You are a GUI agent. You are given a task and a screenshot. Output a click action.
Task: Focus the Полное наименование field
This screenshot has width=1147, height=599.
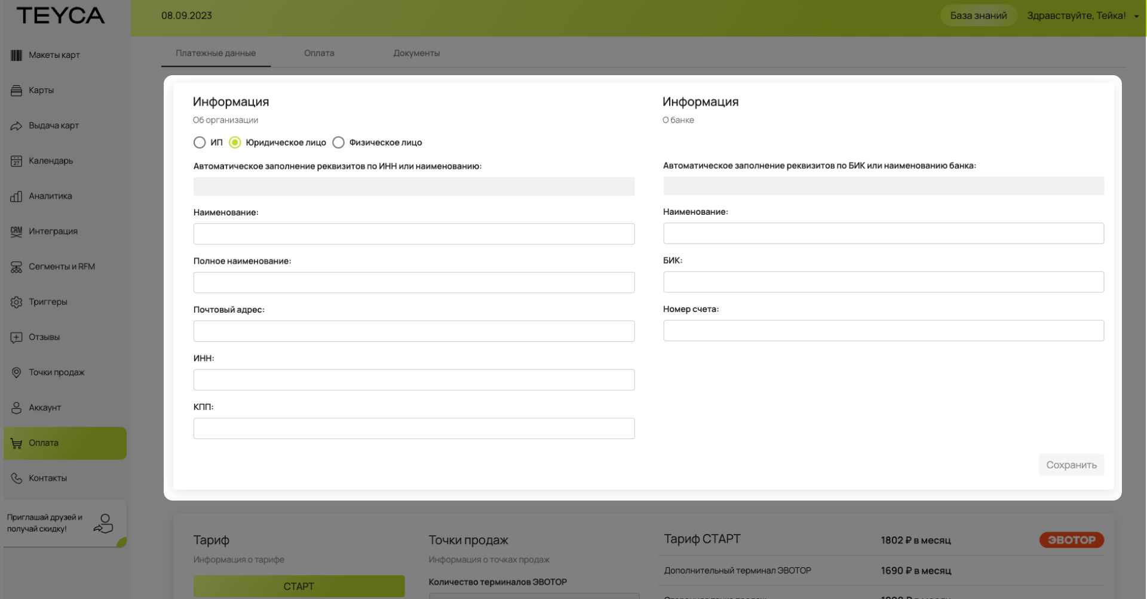(x=414, y=283)
